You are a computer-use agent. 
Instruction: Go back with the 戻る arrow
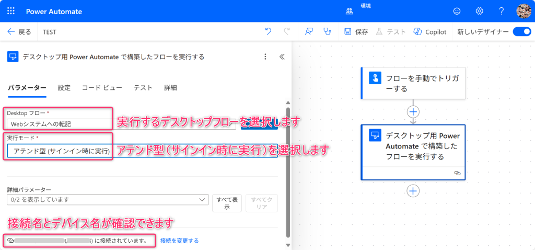(x=19, y=32)
